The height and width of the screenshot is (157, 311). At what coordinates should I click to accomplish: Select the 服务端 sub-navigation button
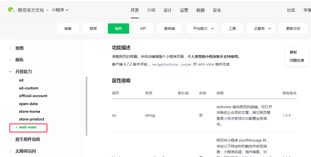tap(169, 29)
